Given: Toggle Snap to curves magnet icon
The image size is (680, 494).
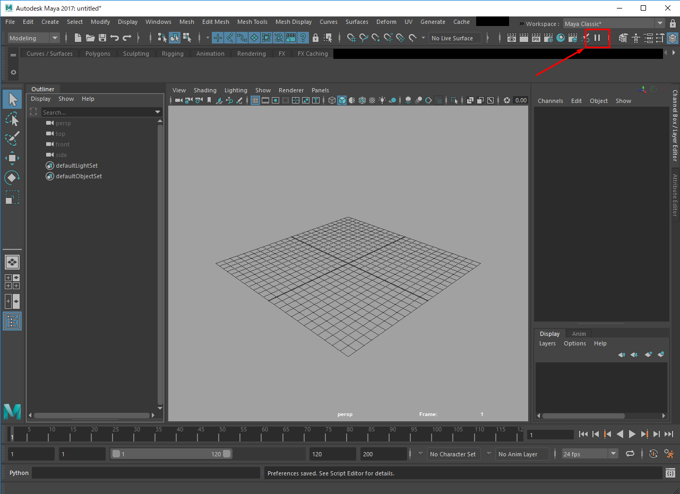Looking at the screenshot, I should click(x=364, y=38).
